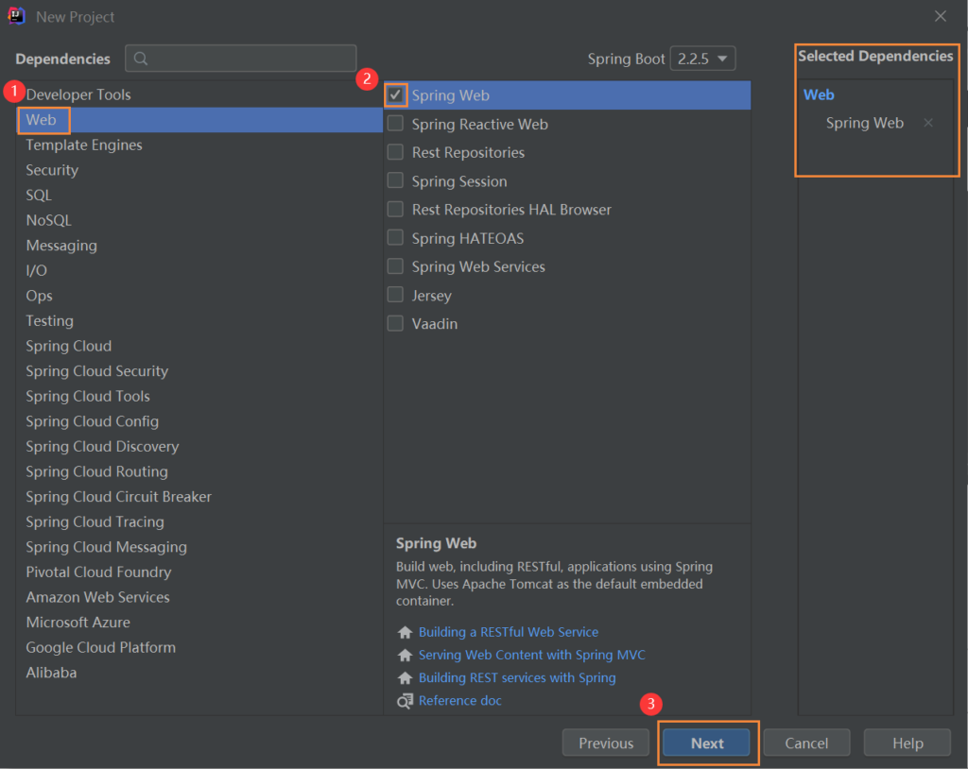Image resolution: width=968 pixels, height=769 pixels.
Task: Tick the Spring Session checkbox
Action: tap(395, 180)
